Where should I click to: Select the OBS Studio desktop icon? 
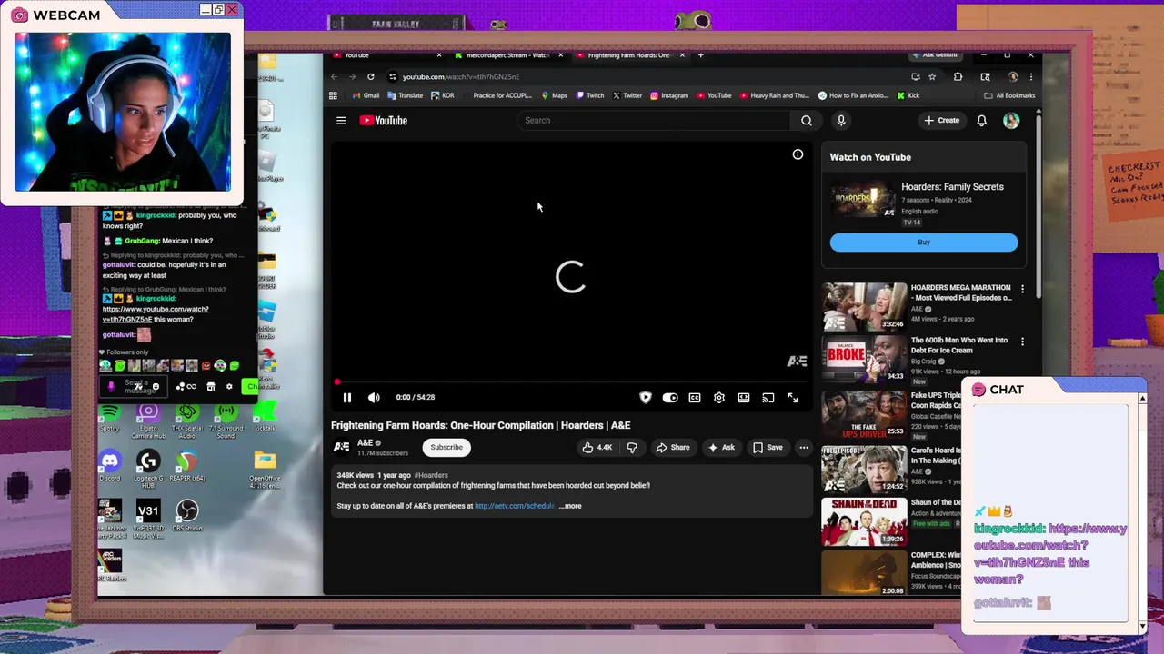(x=187, y=515)
